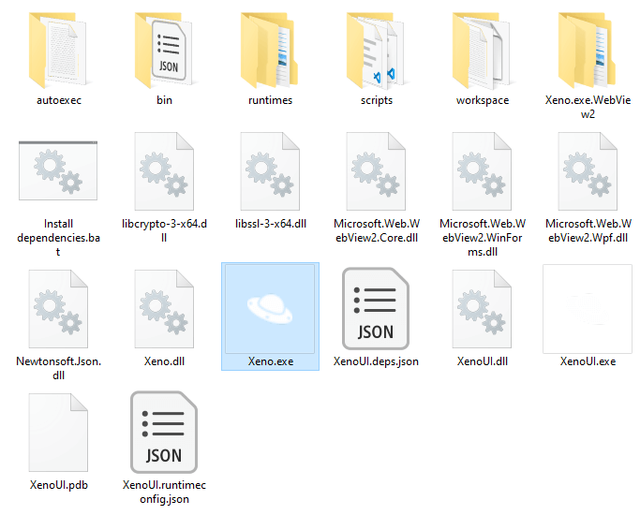The width and height of the screenshot is (640, 515).
Task: Select the runtimes folder icon
Action: (x=269, y=50)
